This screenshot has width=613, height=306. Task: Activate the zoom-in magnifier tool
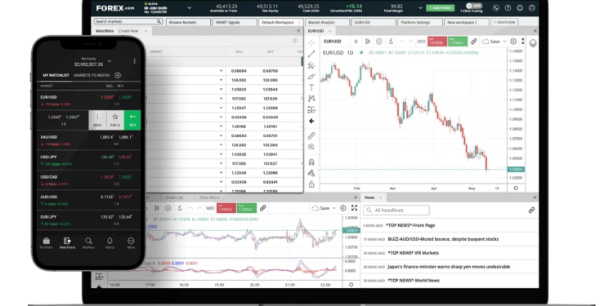point(311,147)
